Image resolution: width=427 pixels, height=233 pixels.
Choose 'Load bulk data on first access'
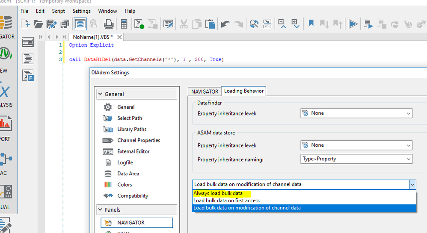(x=226, y=201)
